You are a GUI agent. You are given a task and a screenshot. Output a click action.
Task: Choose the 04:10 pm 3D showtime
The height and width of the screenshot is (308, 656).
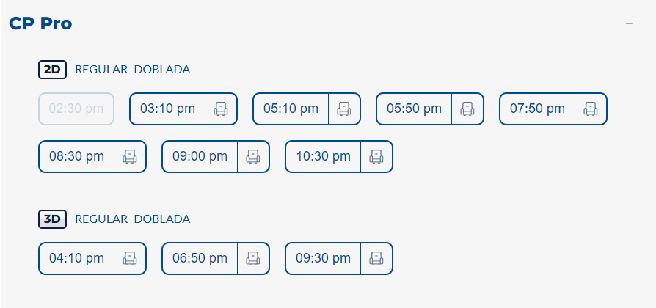pyautogui.click(x=76, y=258)
